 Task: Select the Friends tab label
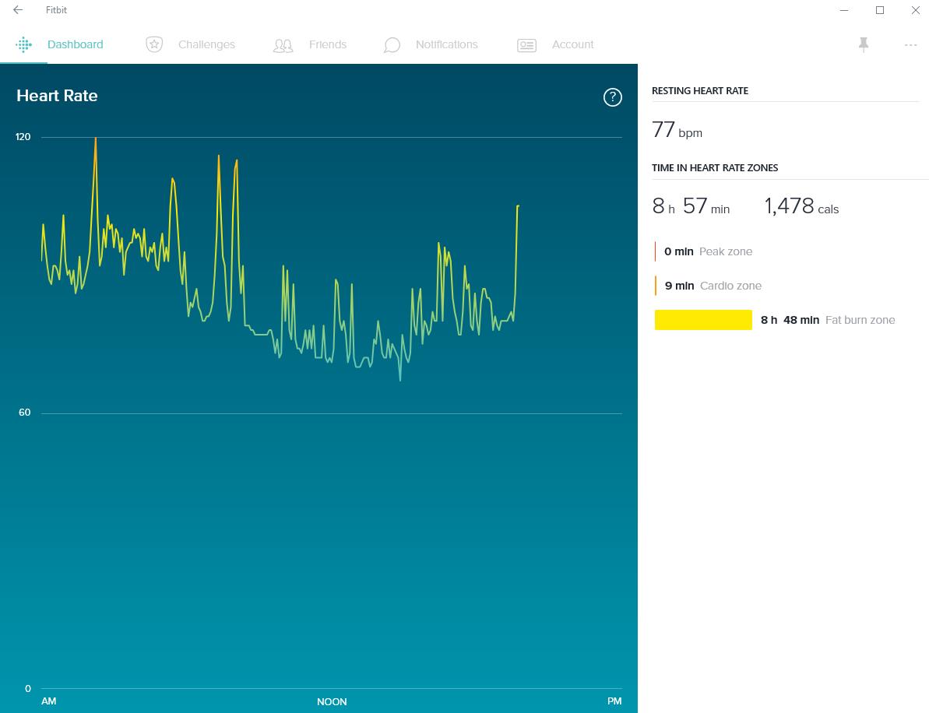[328, 44]
